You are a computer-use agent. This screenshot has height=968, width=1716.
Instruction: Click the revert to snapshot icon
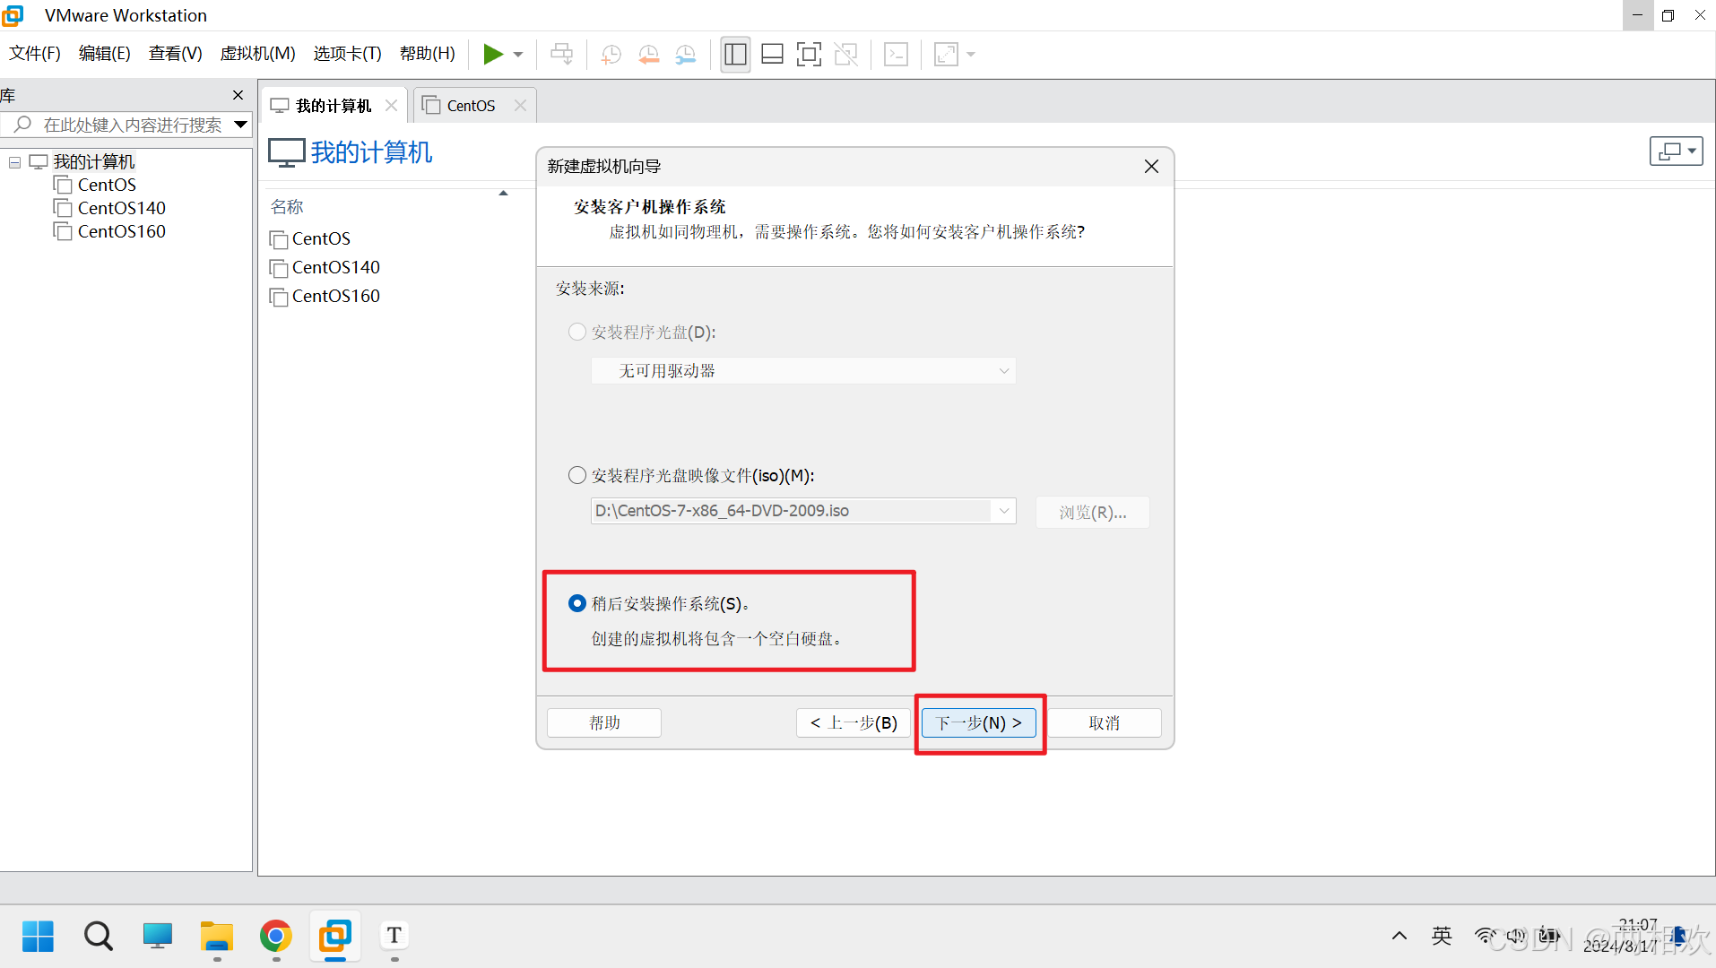click(649, 54)
